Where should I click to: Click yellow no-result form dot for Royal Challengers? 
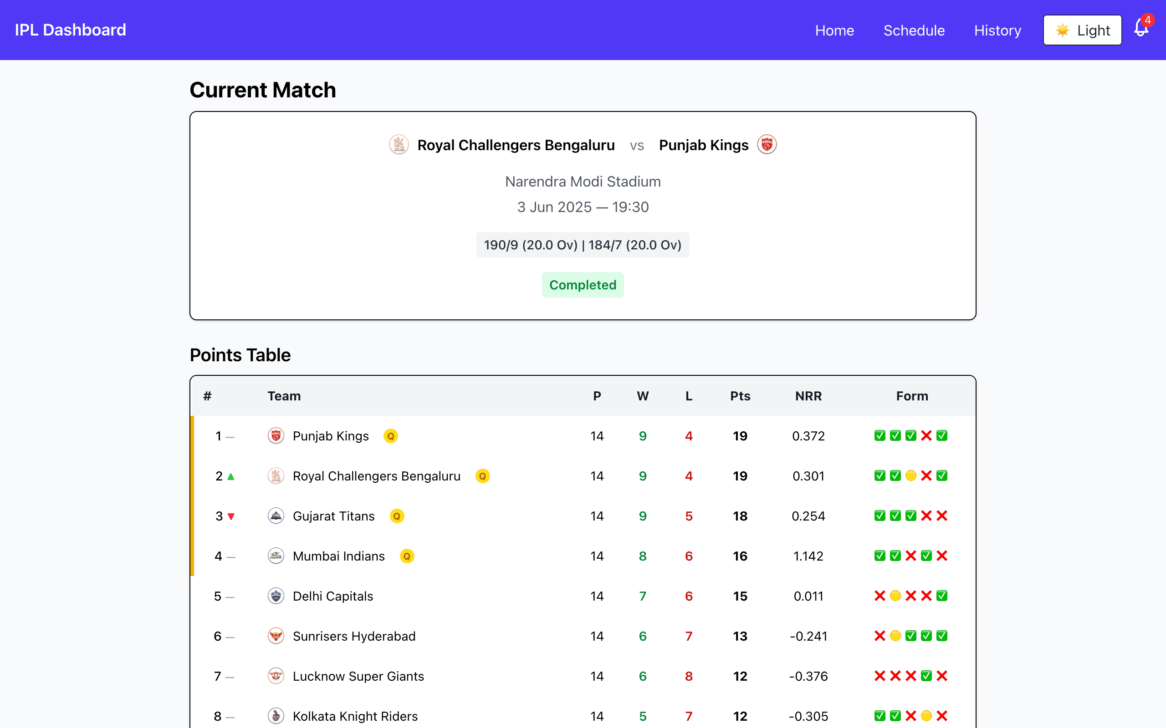[x=910, y=476]
